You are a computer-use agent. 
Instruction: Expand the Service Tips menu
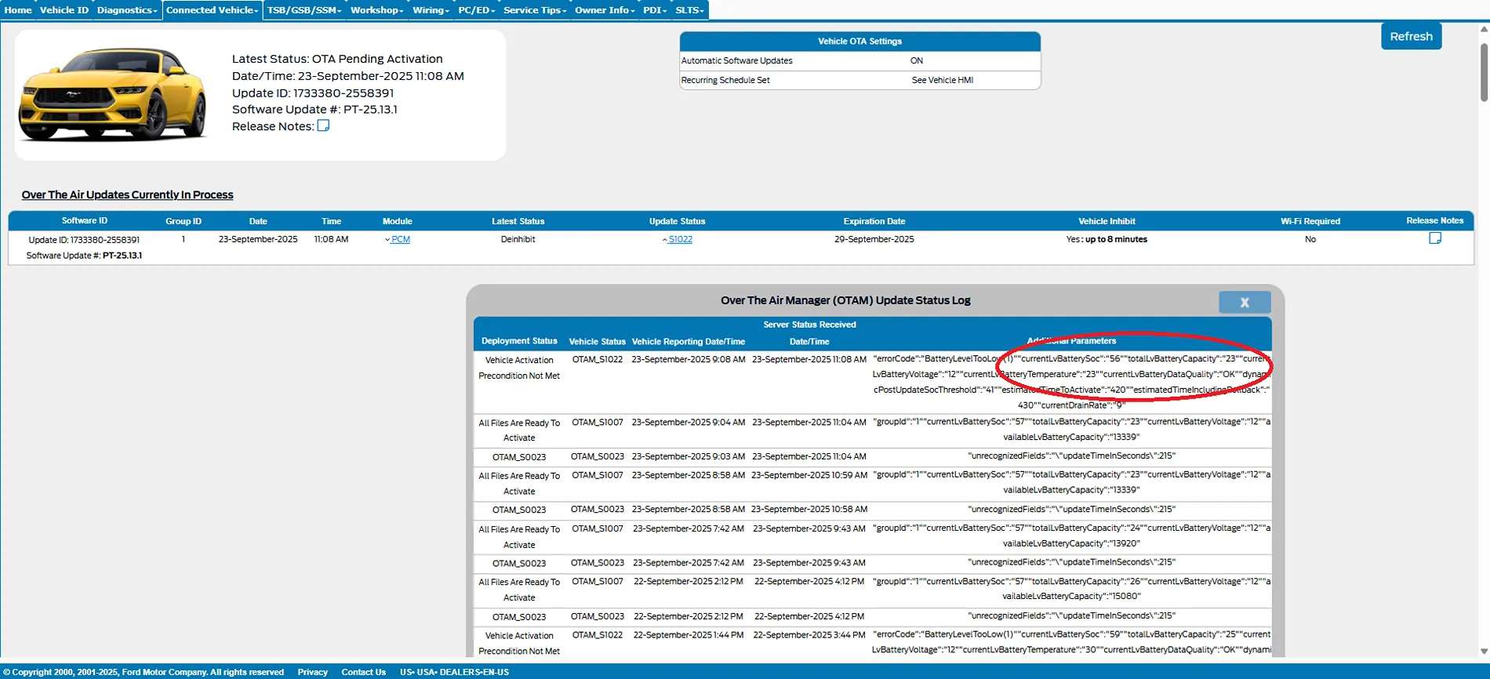(535, 10)
